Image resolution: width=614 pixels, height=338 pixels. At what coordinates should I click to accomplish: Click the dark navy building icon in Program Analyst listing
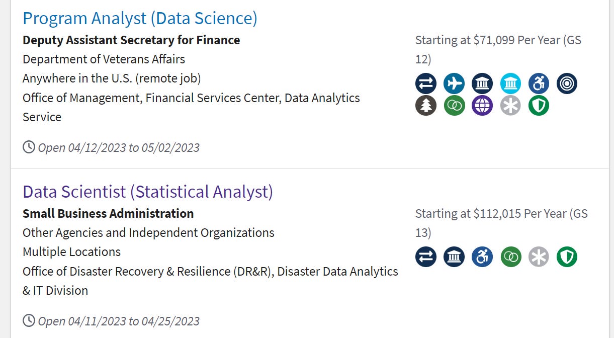point(482,83)
